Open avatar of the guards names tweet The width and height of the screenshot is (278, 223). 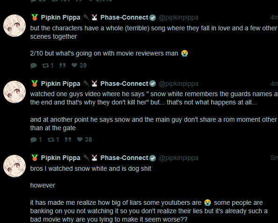point(15,92)
